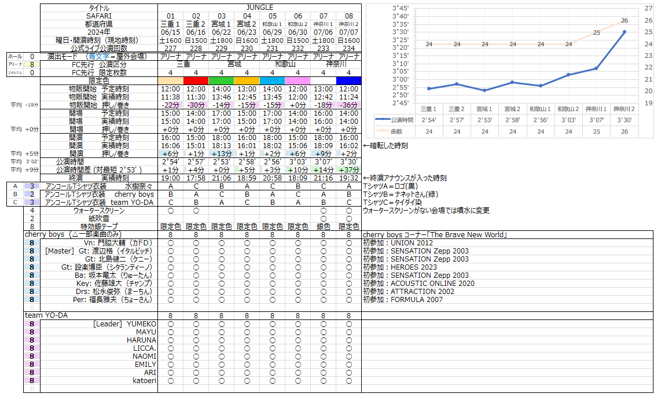661x397 pixels.
Task: Click the HARUNA member cell
Action: (99, 340)
